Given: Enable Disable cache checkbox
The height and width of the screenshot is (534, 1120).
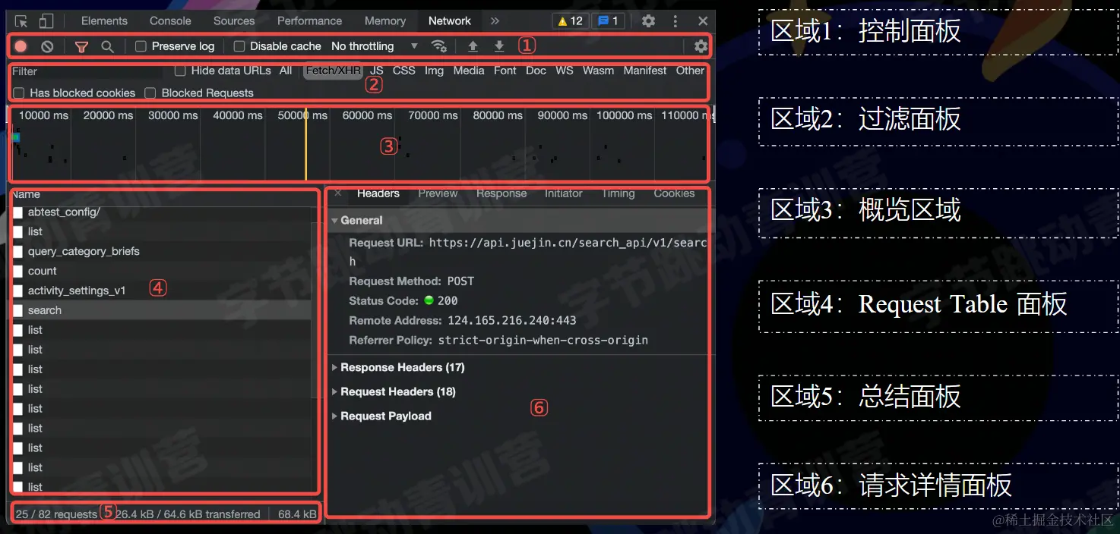Looking at the screenshot, I should [239, 46].
